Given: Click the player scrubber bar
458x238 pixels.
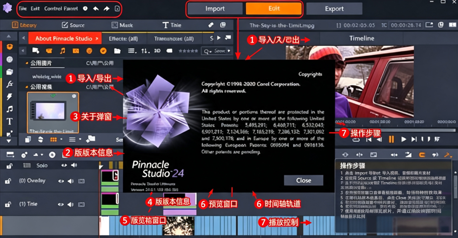Looking at the screenshot, I should click(x=395, y=130).
